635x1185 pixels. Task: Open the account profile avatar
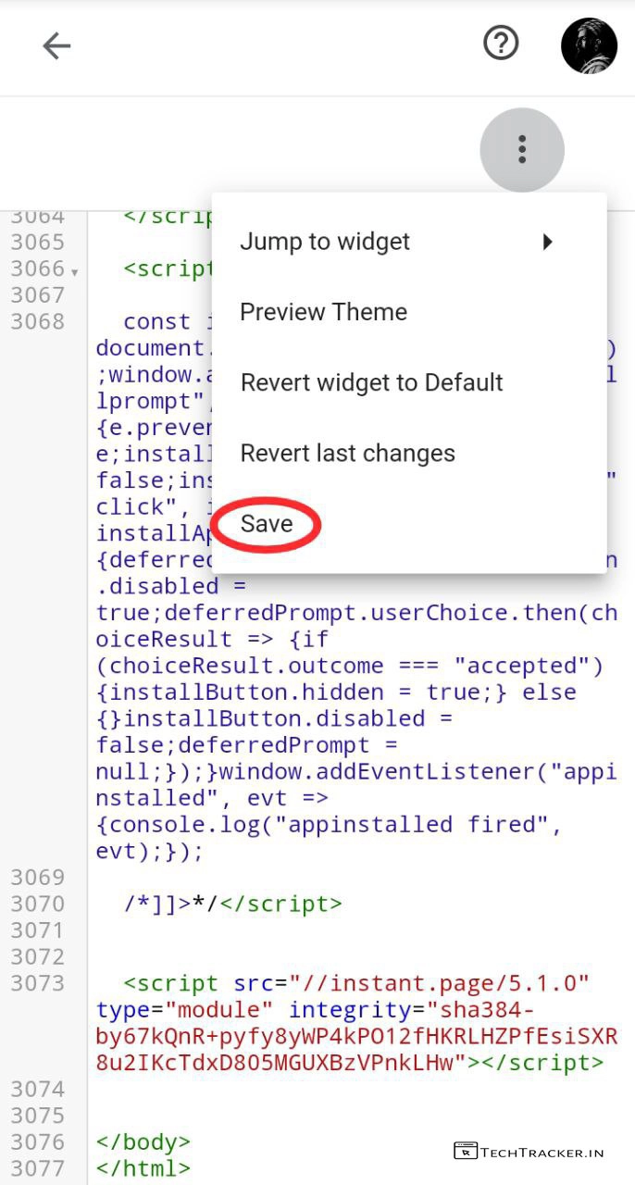coord(589,45)
